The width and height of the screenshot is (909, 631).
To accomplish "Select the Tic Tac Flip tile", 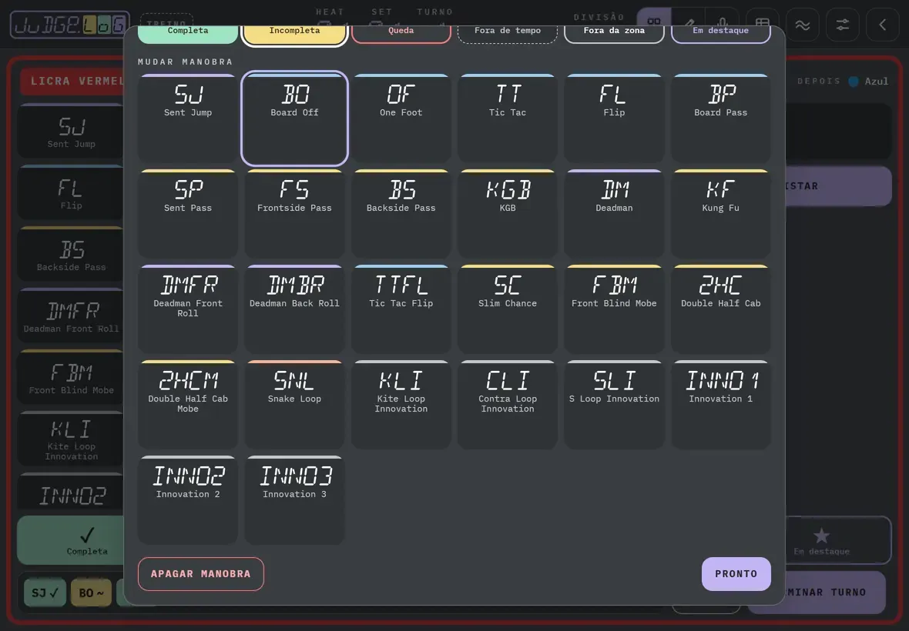I will point(401,309).
